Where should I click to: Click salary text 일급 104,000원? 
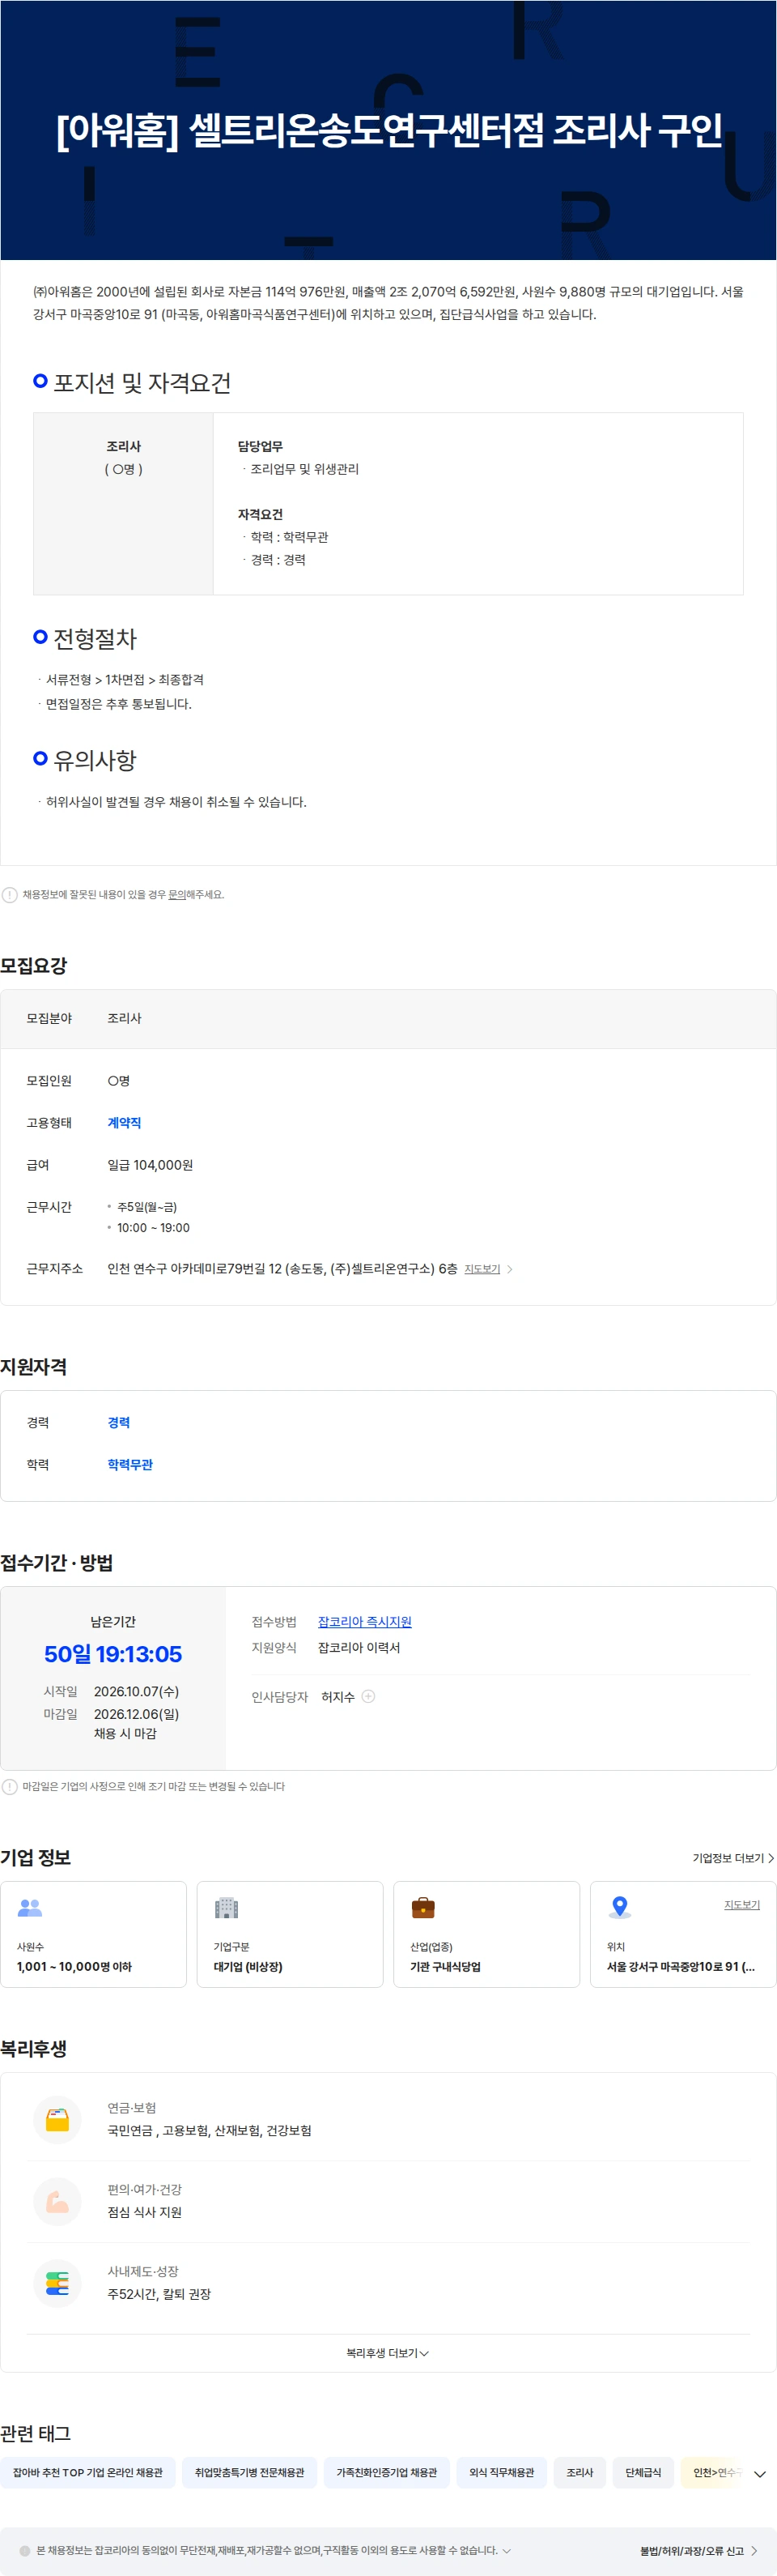[150, 1165]
